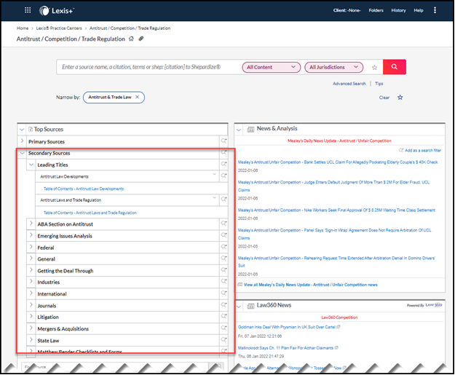Click the star icon next to Clear

point(400,98)
